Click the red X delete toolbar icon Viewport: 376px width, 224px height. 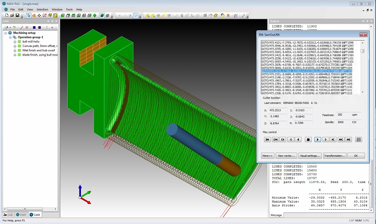point(228,16)
